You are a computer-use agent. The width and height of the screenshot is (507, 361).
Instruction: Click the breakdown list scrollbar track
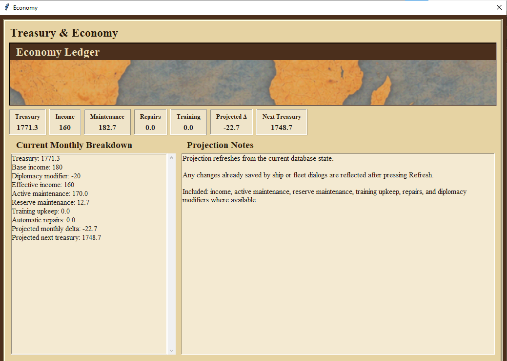(x=171, y=254)
